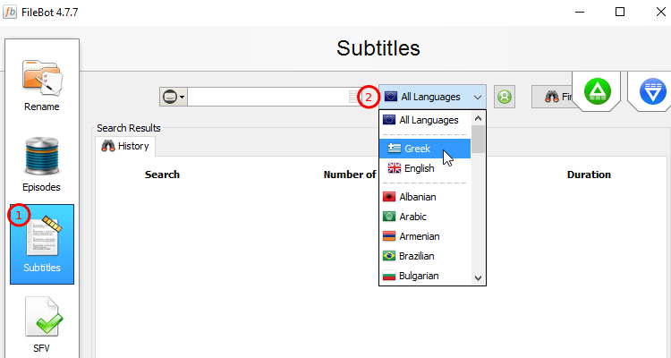Click the language list scroll-down arrow

(x=478, y=278)
